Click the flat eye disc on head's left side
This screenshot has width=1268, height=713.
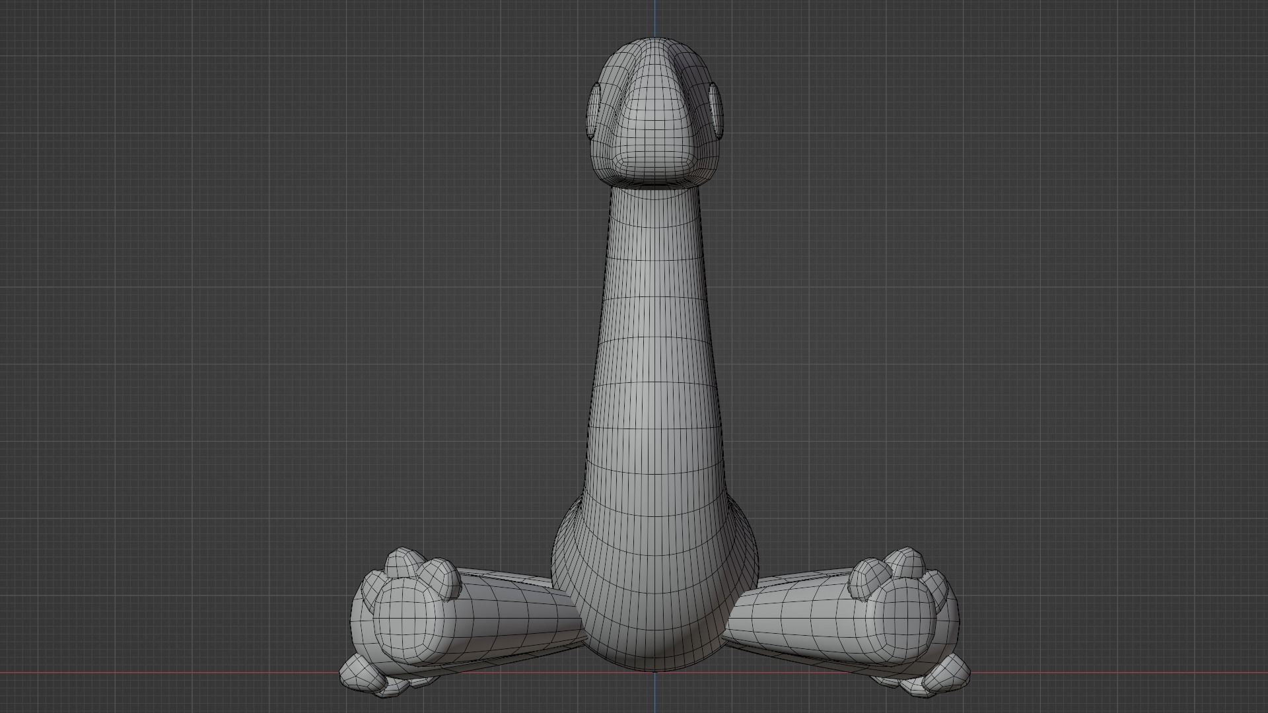tap(593, 111)
